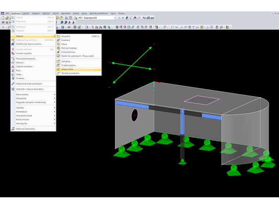Expand the Obciążenia submenu arrow

coord(54,98)
